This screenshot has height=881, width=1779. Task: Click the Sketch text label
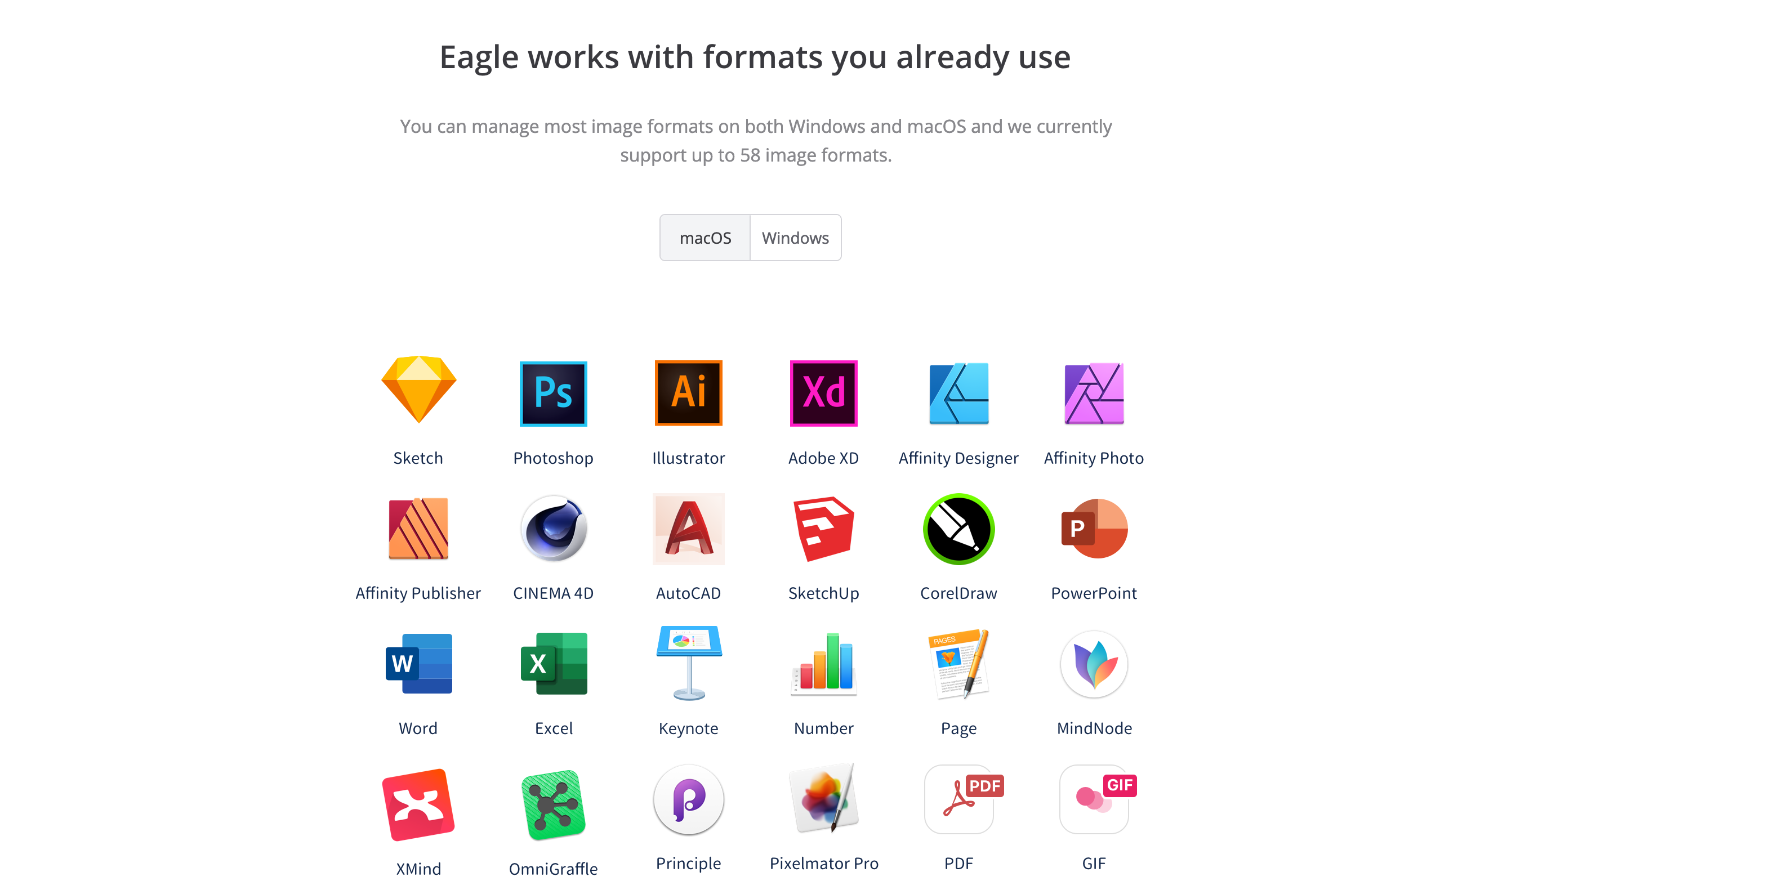pos(418,458)
